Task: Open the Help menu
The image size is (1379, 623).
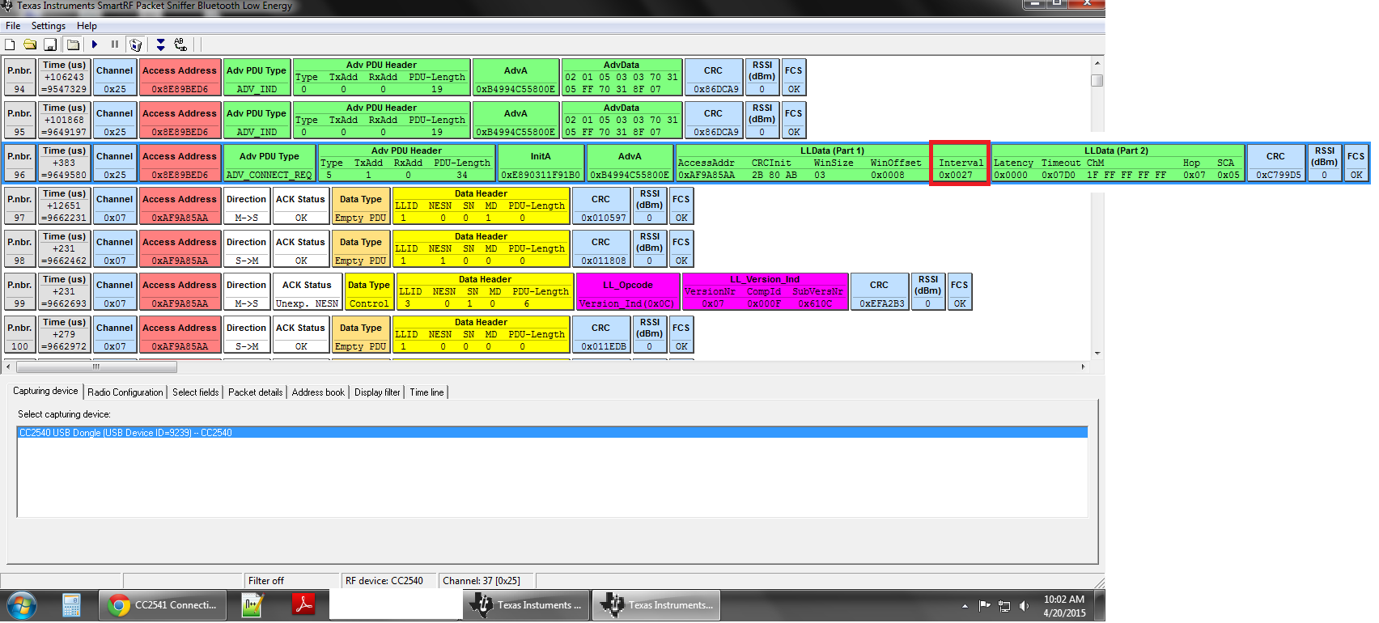Action: (87, 26)
